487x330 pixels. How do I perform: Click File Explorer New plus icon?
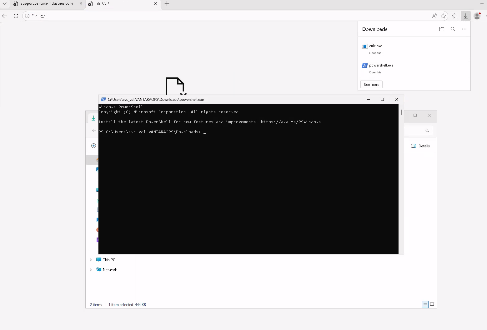[x=93, y=146]
